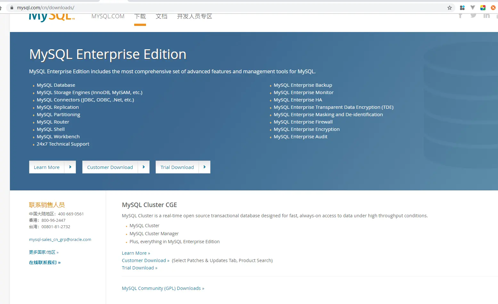The width and height of the screenshot is (498, 304).
Task: Click 'MySQL Enterprise Transparent Data Encryption (TDE)' item
Action: click(334, 107)
